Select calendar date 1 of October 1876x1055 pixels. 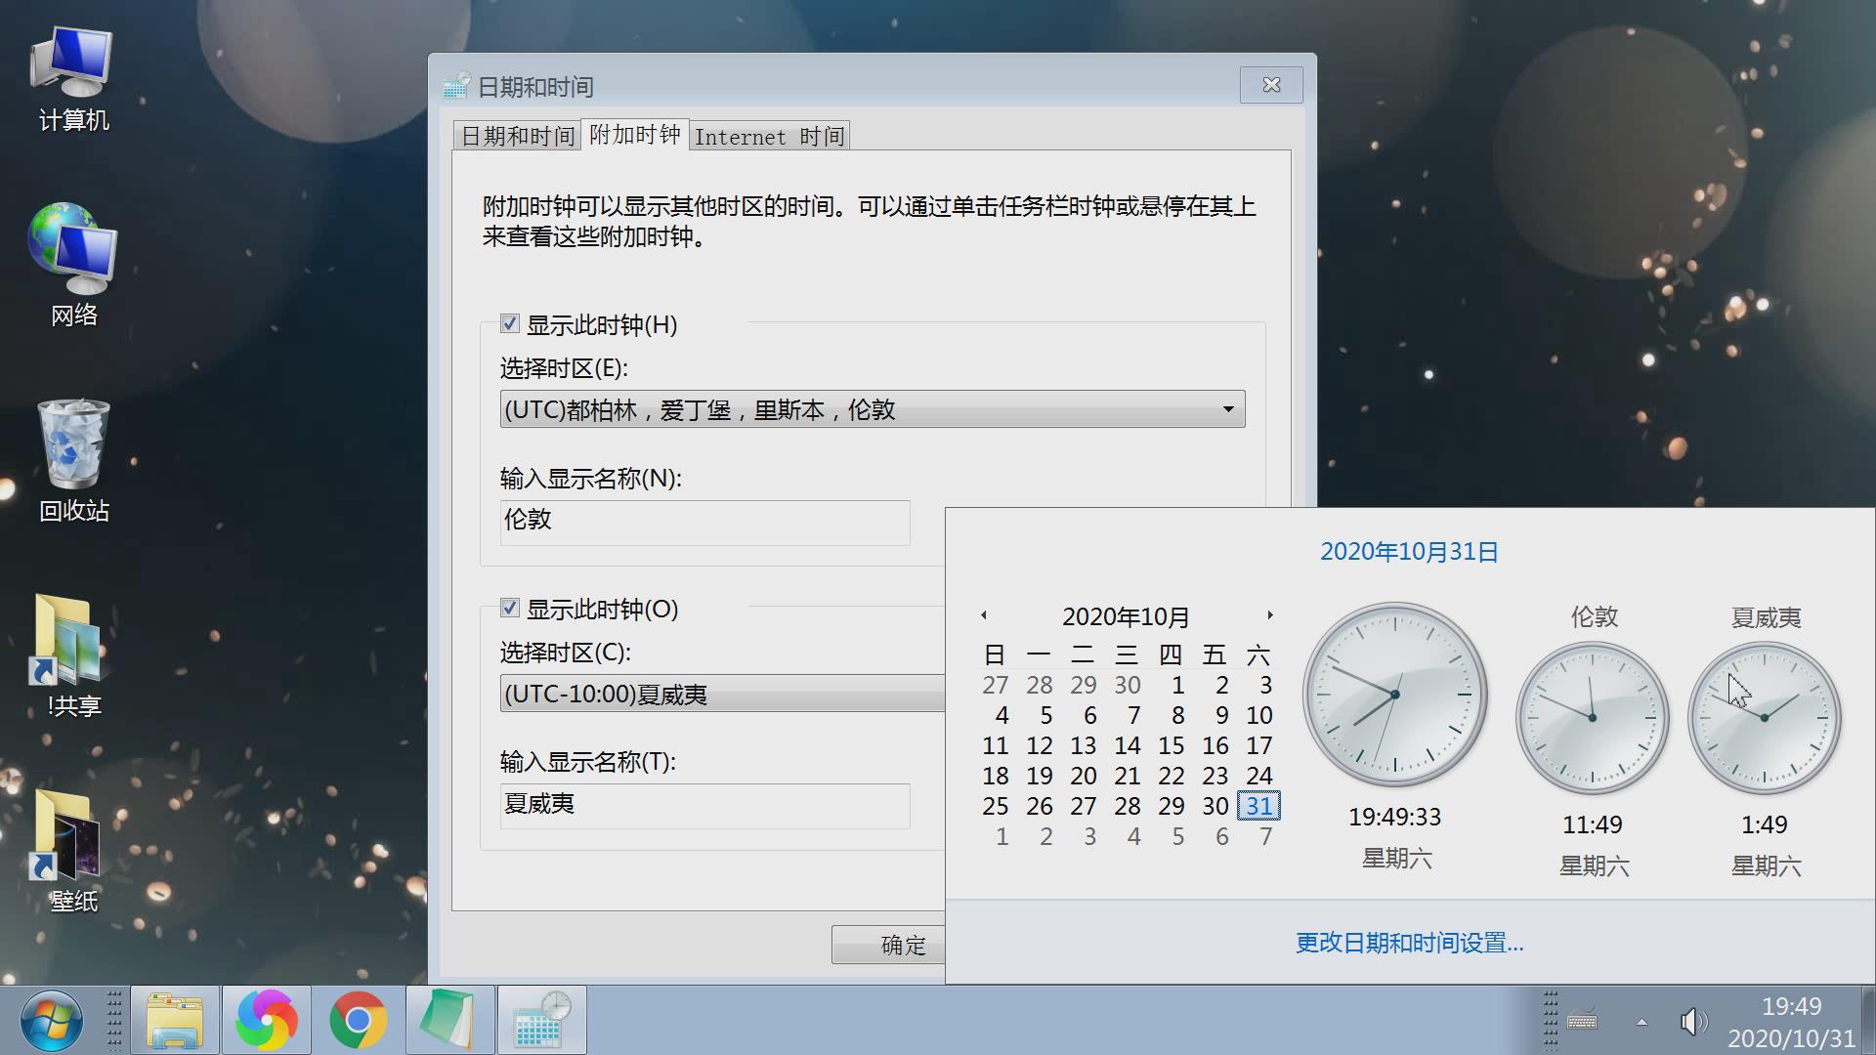click(x=1177, y=685)
